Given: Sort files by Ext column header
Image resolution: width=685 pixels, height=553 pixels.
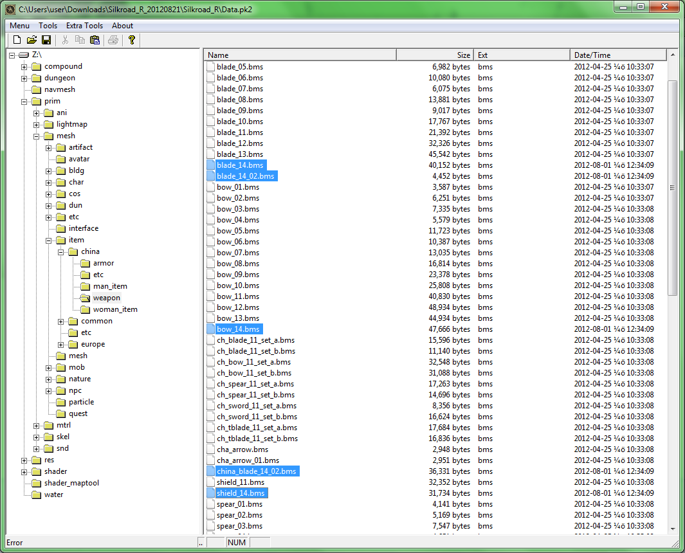Looking at the screenshot, I should pyautogui.click(x=522, y=55).
